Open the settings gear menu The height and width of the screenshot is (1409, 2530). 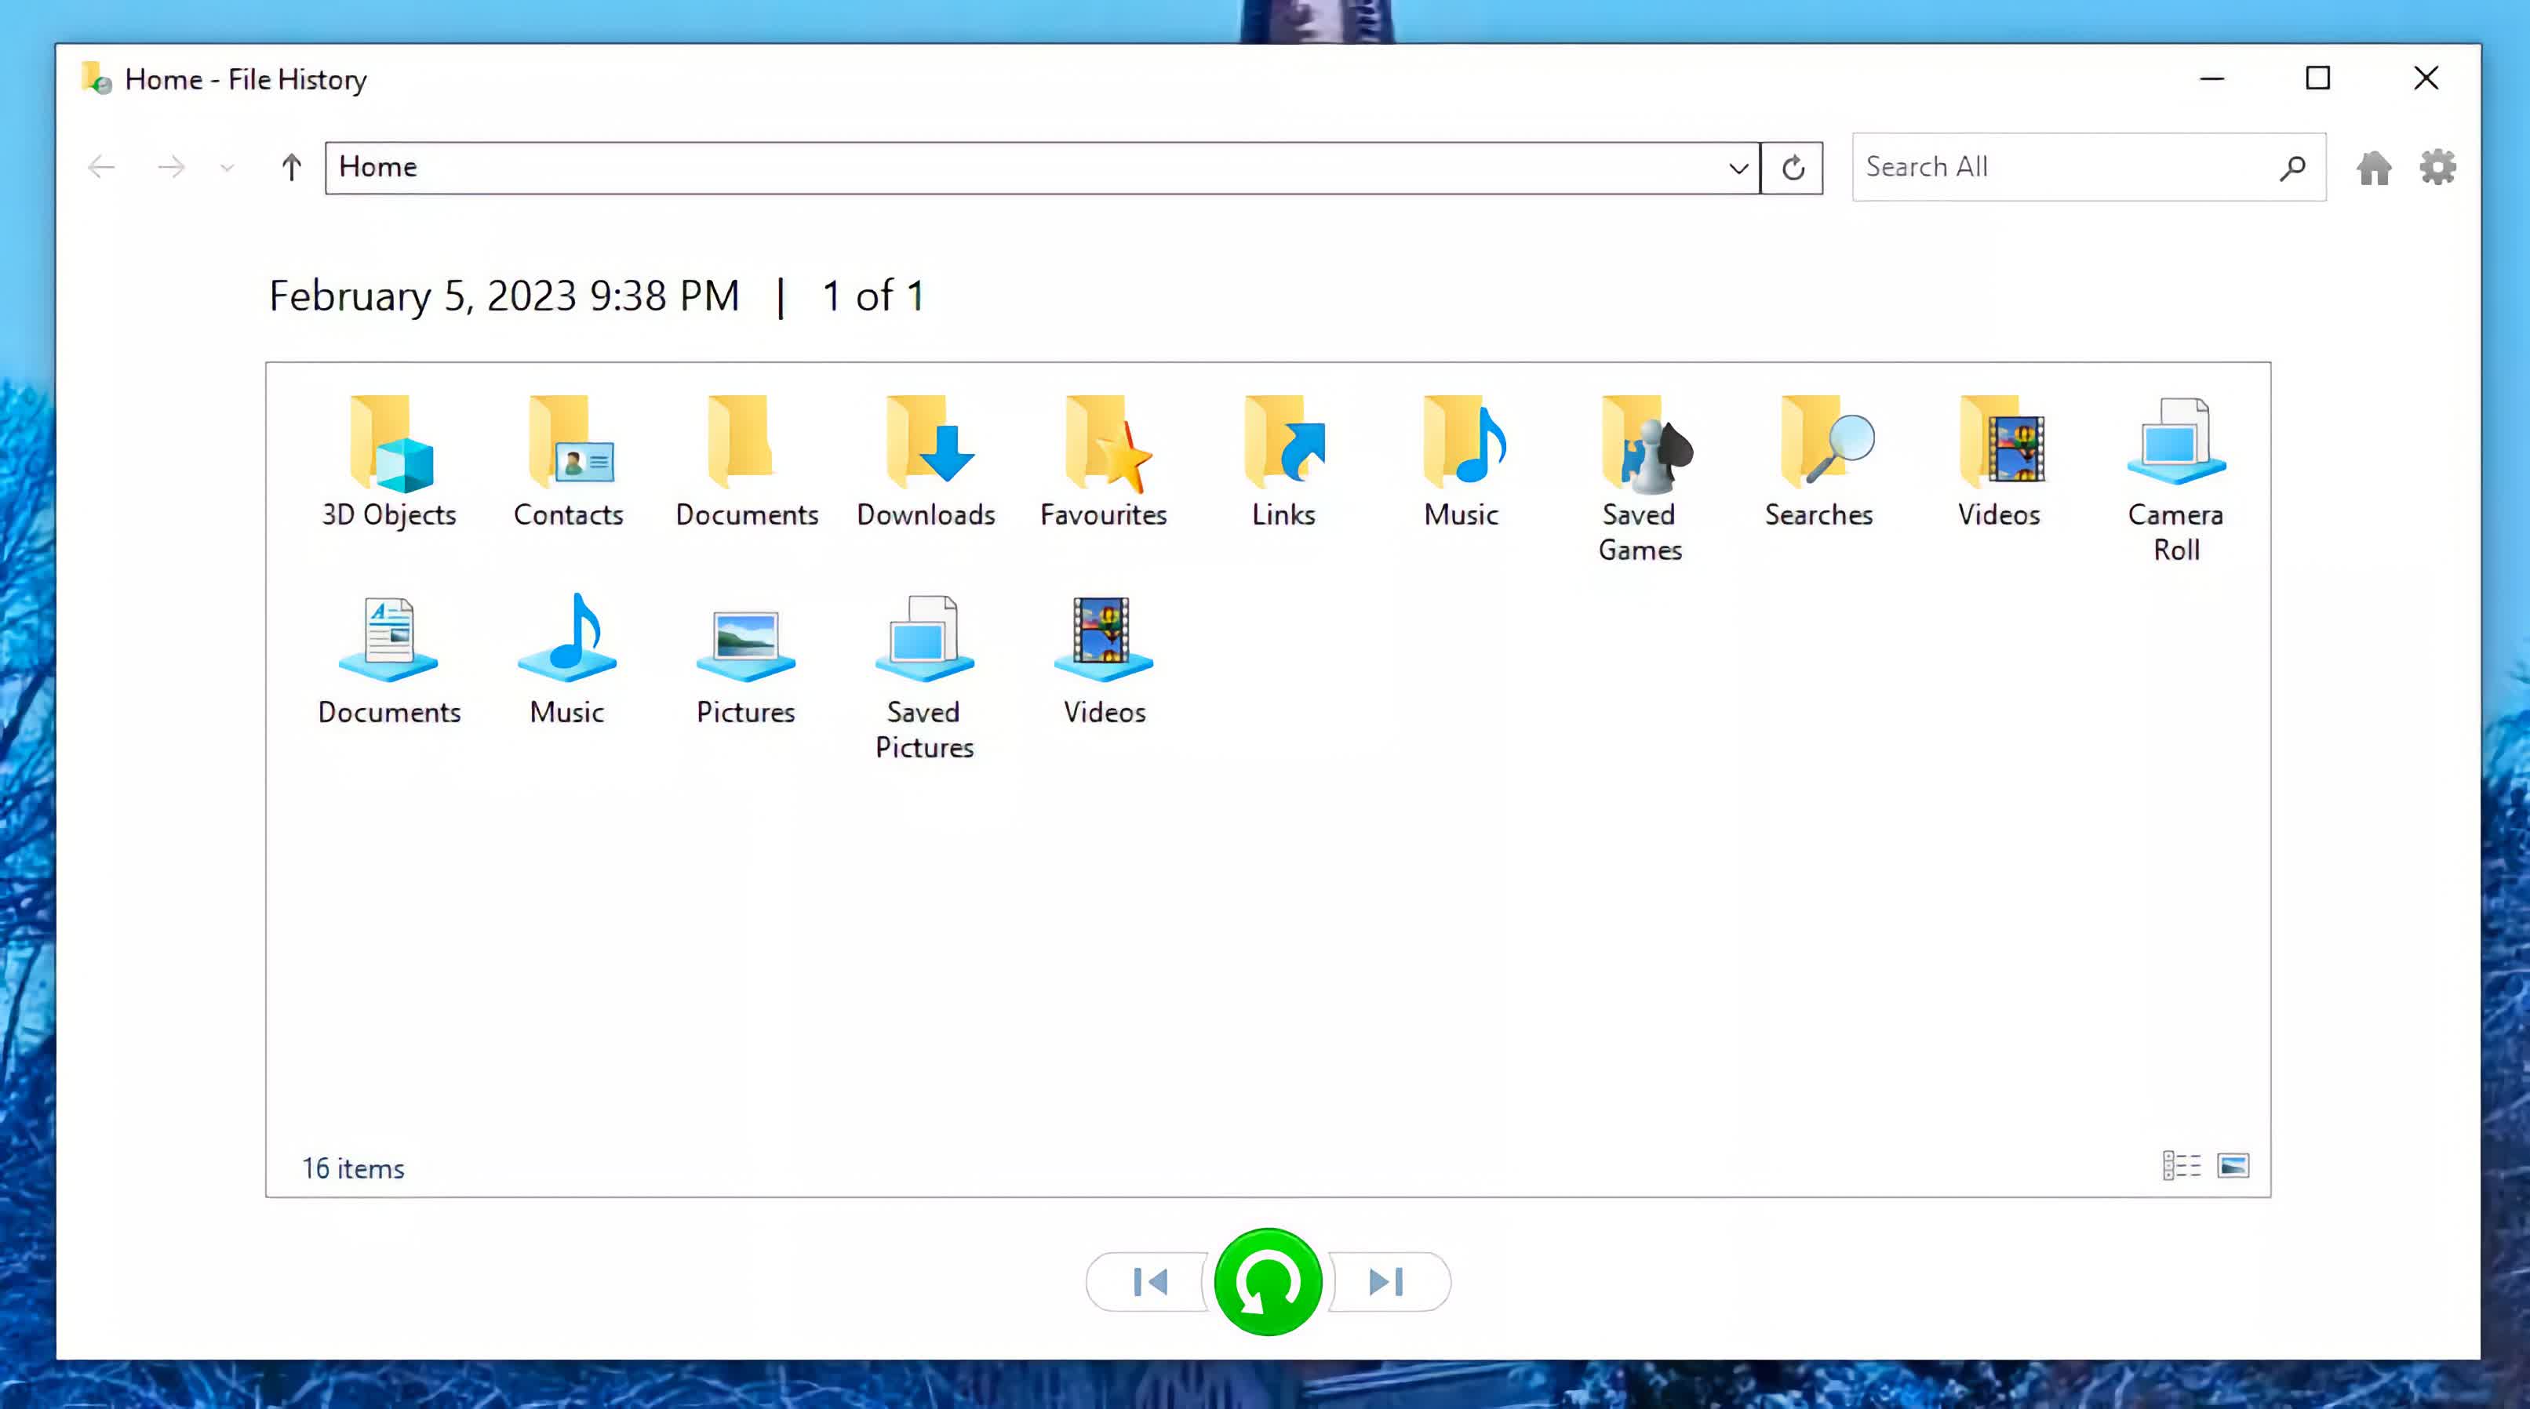tap(2437, 168)
